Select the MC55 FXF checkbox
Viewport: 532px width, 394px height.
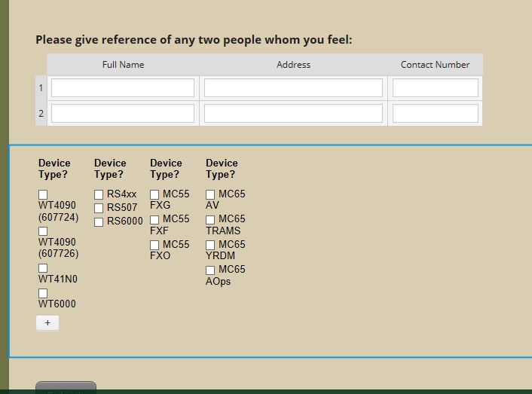(154, 220)
